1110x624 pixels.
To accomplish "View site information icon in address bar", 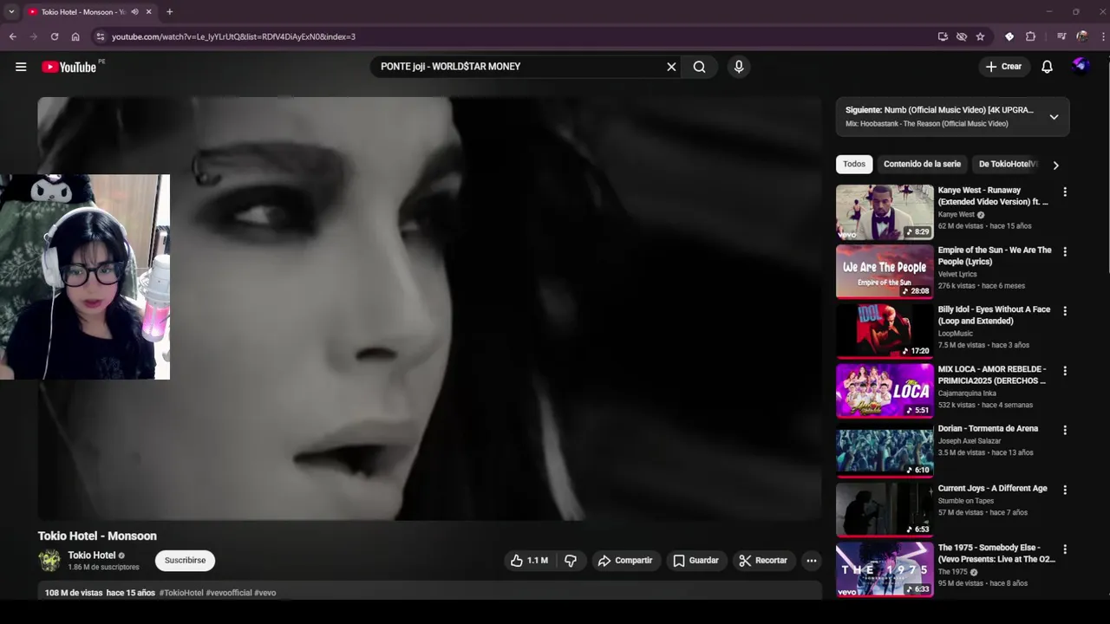I will point(101,36).
